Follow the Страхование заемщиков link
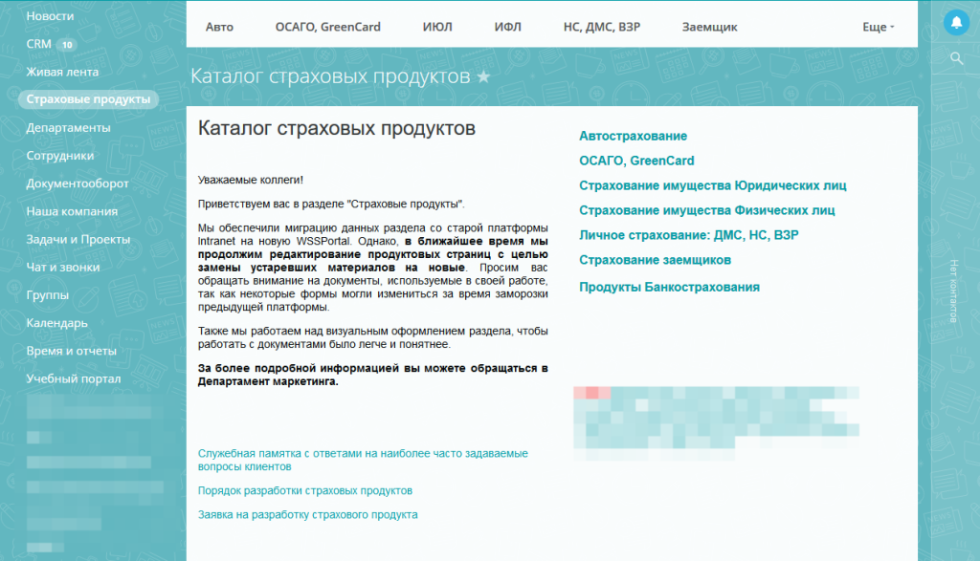The height and width of the screenshot is (561, 980). [655, 260]
